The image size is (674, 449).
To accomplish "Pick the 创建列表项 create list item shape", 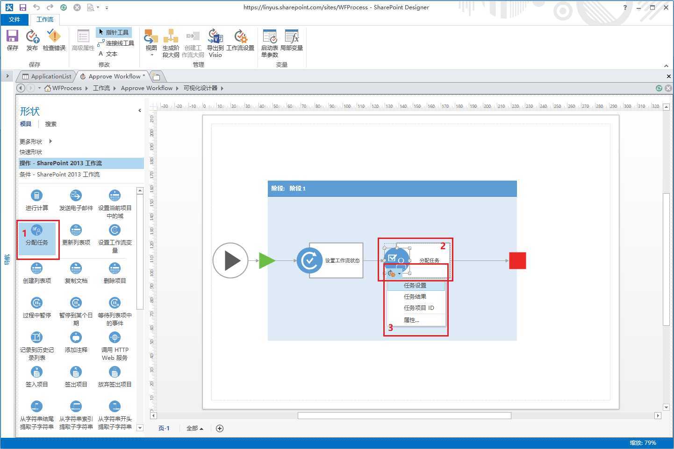I will [36, 273].
